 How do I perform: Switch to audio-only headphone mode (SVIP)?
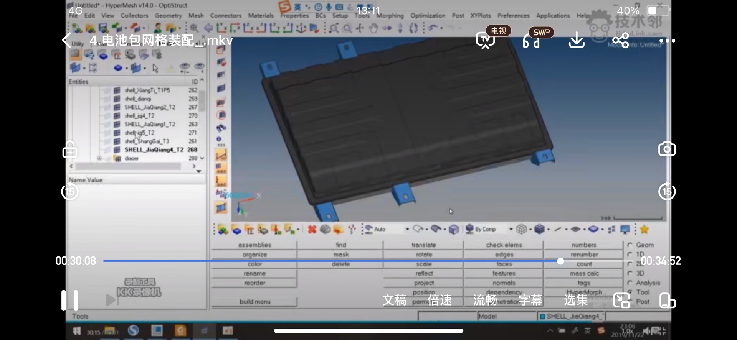point(531,40)
